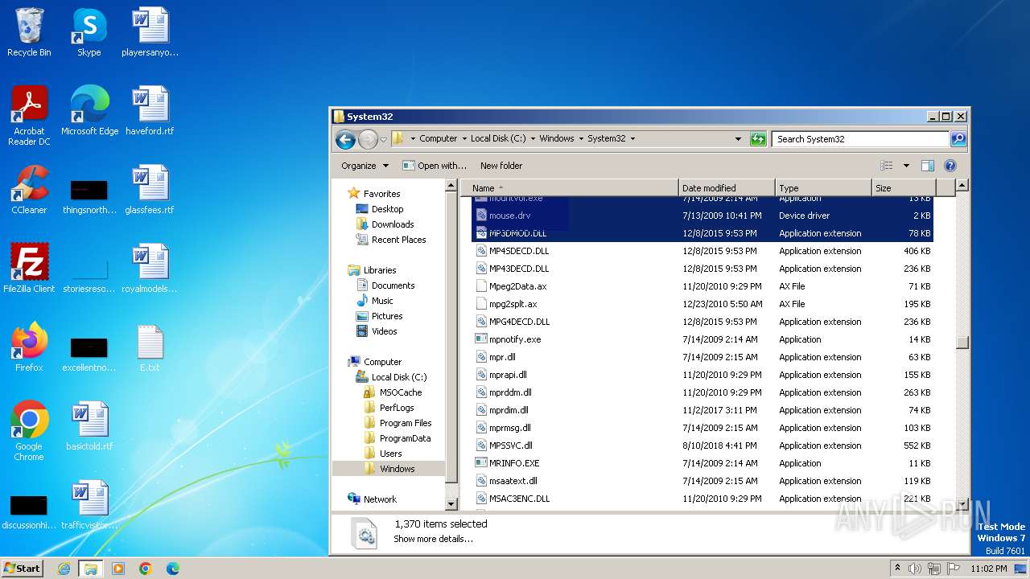Show the preview pane icon
Image resolution: width=1030 pixels, height=579 pixels.
tap(927, 166)
